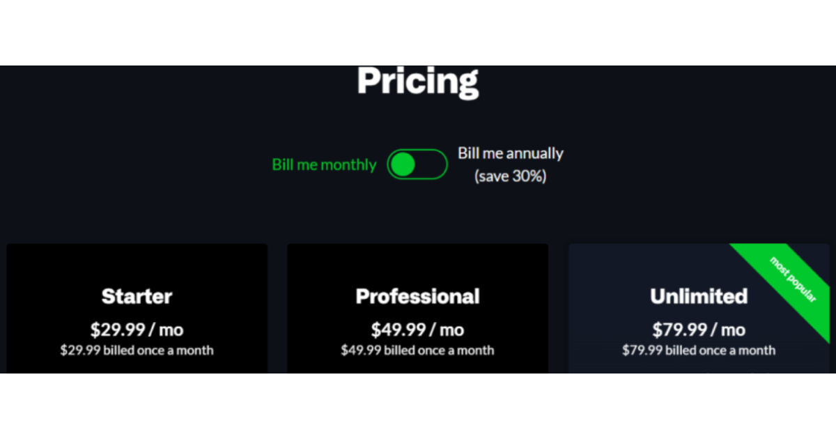Click the Professional plan title
The width and height of the screenshot is (836, 439).
point(417,296)
